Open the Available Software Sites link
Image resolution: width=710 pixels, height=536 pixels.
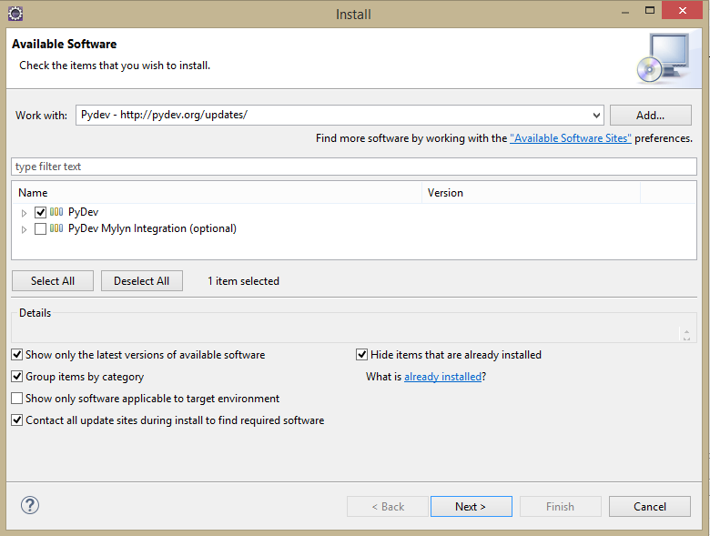(x=571, y=138)
